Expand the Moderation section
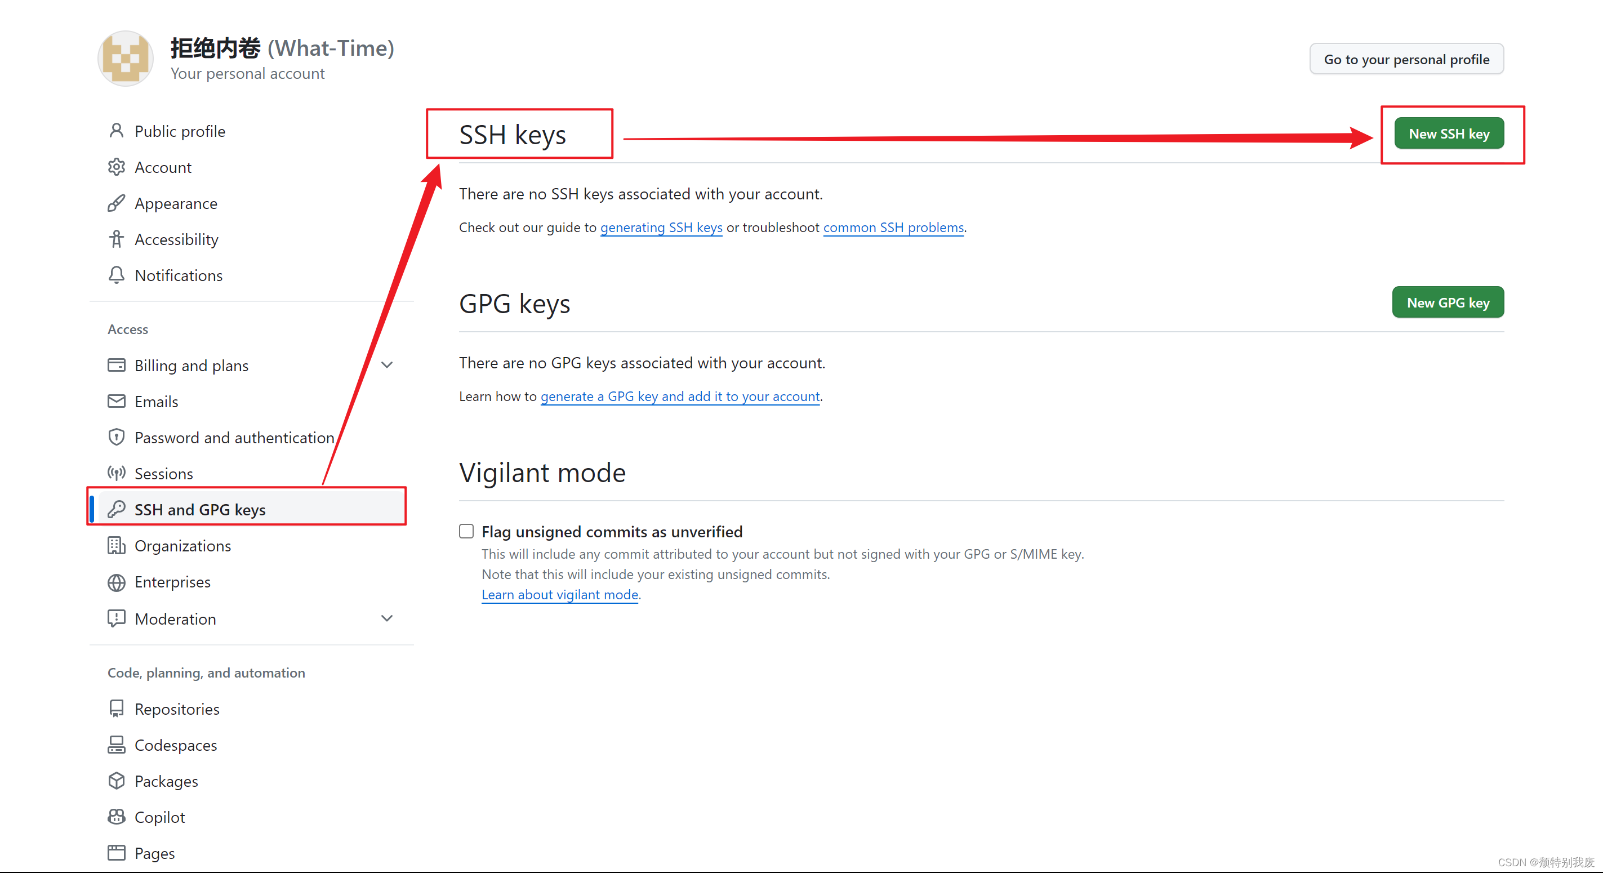The image size is (1603, 873). [387, 618]
